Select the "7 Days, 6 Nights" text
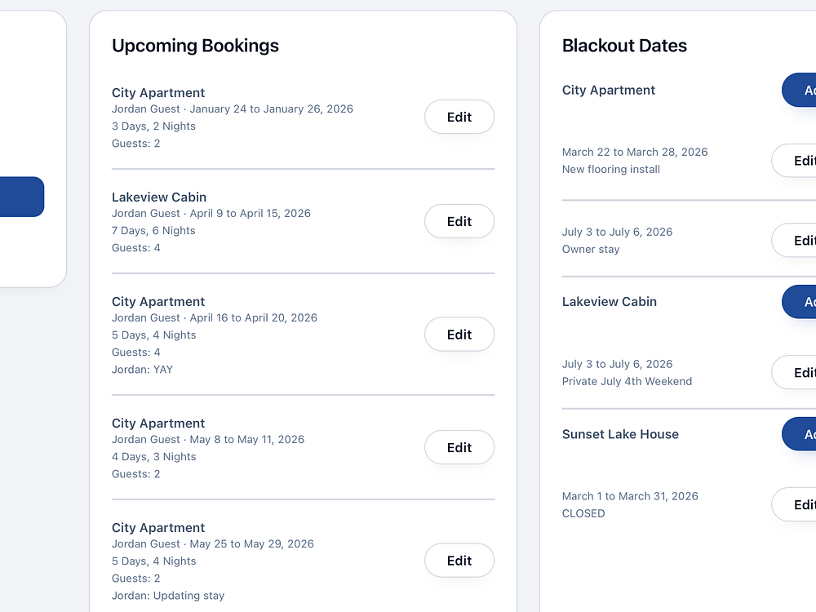The height and width of the screenshot is (612, 816). [153, 231]
